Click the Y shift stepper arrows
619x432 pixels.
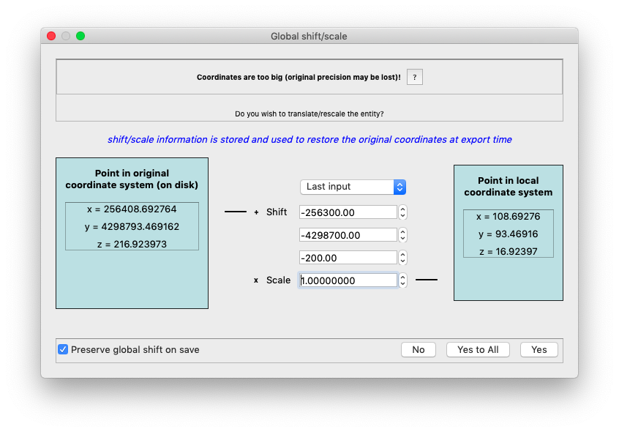click(x=403, y=235)
